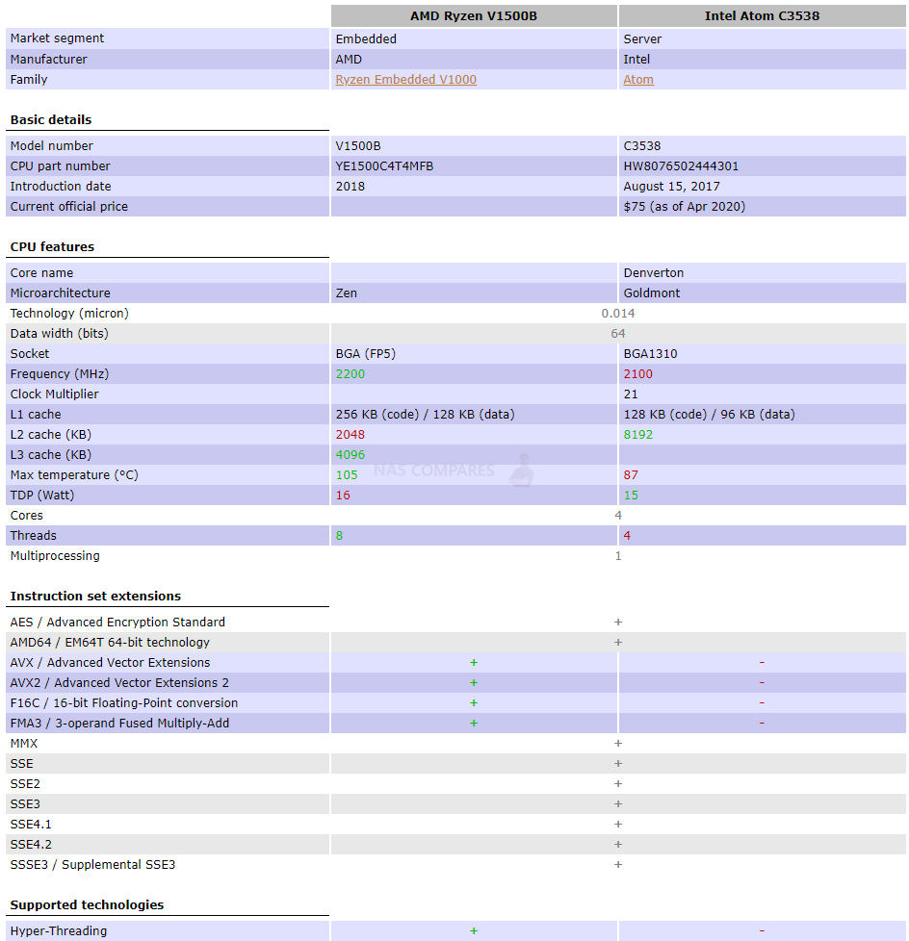Viewport: 909px width, 941px height.
Task: Click the plus sign in SSSE3 row
Action: (x=617, y=865)
